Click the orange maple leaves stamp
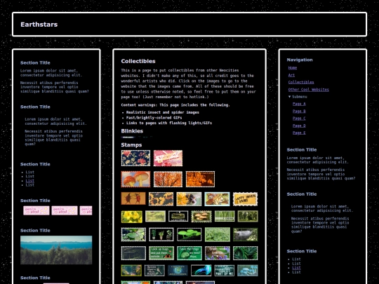 pyautogui.click(x=200, y=180)
